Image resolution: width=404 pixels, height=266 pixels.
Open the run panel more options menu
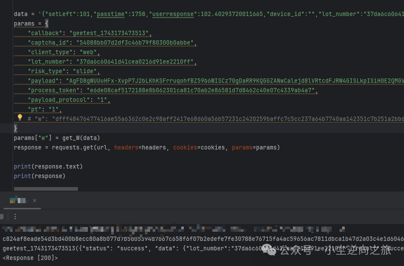pyautogui.click(x=15, y=217)
